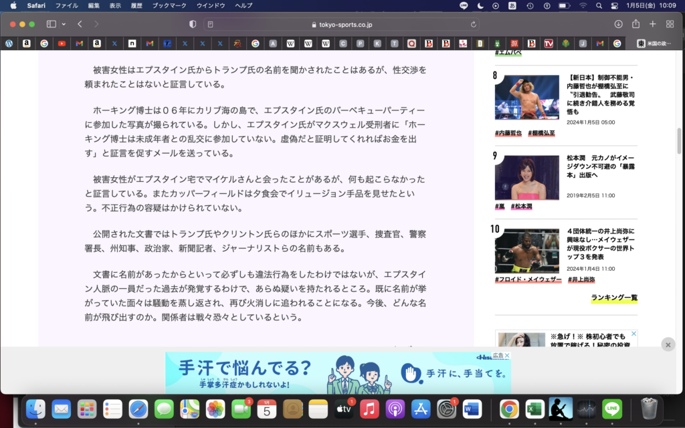Show downloads with the download arrow icon

point(618,24)
